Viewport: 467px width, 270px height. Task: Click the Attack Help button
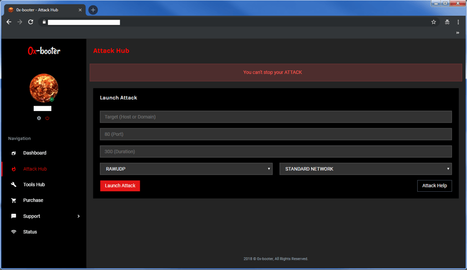point(435,185)
